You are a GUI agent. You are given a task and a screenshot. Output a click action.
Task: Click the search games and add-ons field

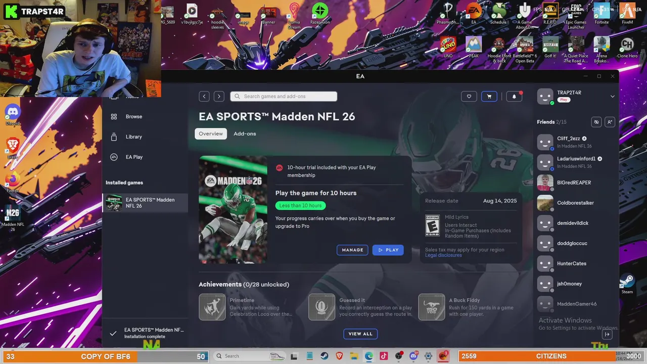(x=284, y=97)
